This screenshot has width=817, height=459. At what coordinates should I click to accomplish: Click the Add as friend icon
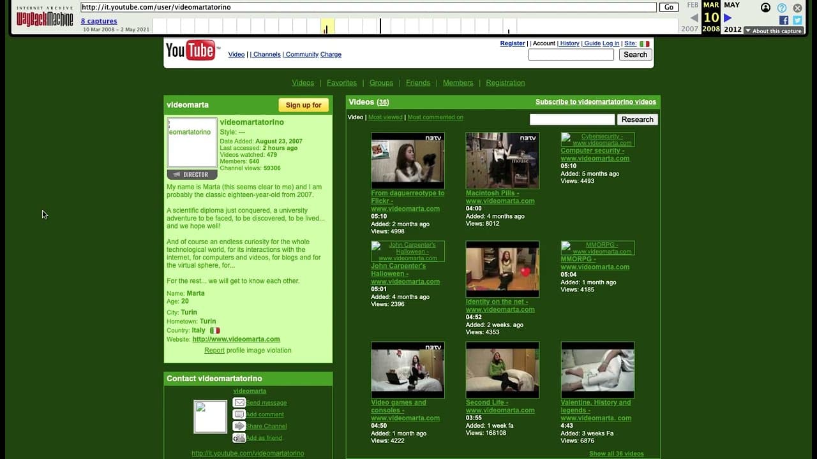pos(239,438)
